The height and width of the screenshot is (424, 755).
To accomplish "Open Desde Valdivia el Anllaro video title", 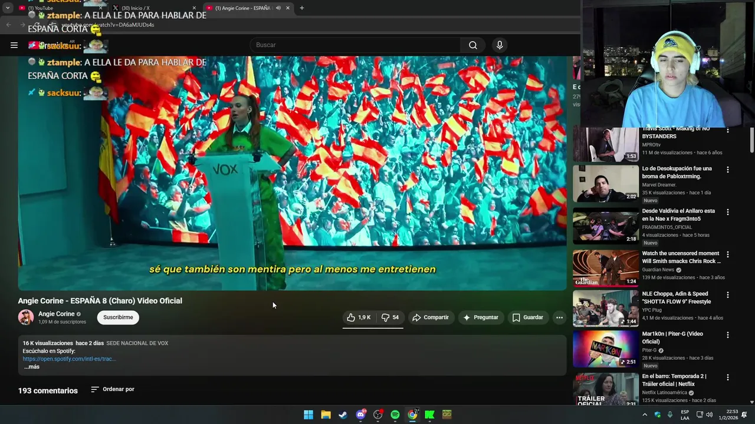I will click(x=678, y=214).
